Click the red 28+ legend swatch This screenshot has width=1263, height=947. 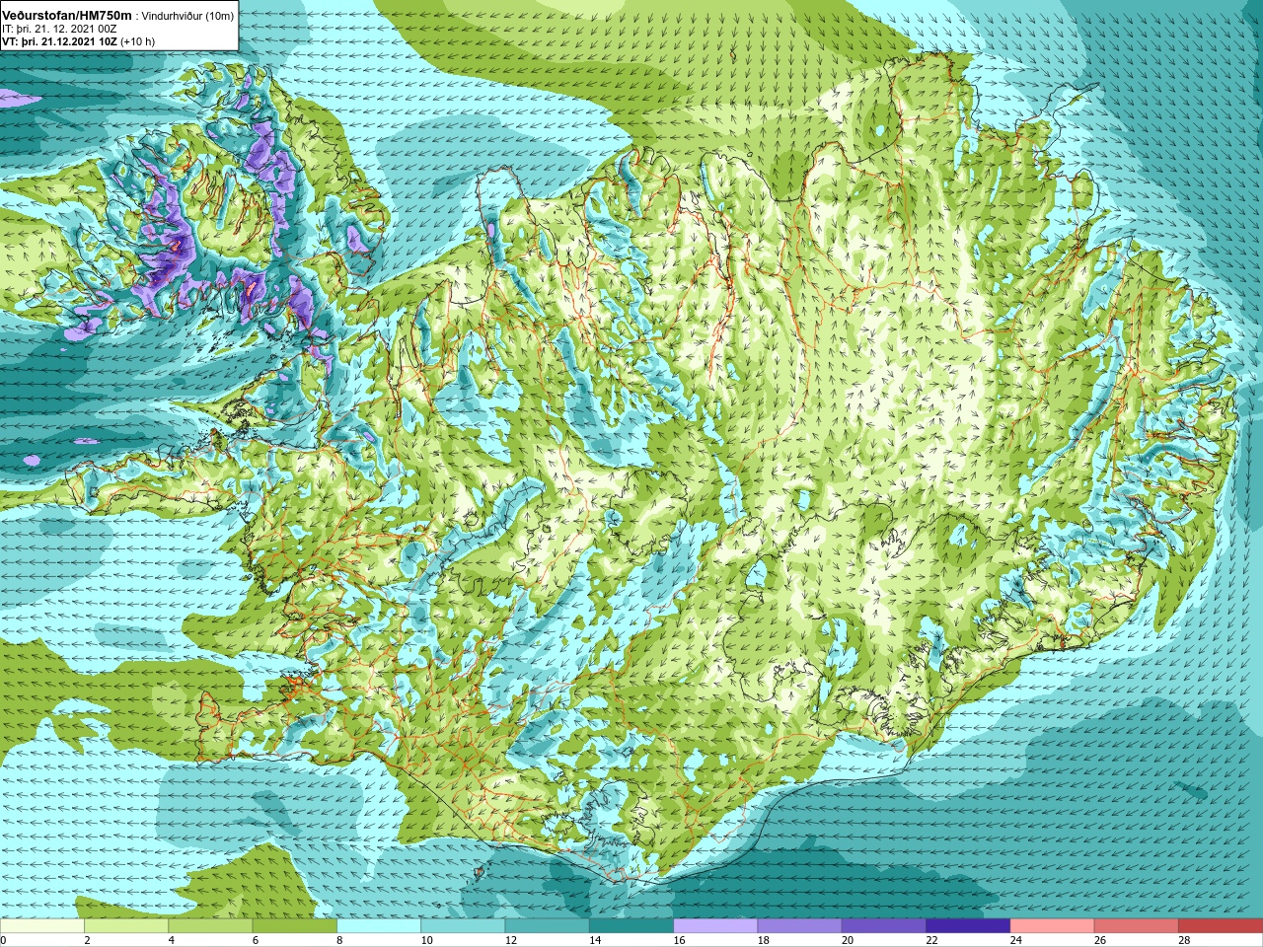pyautogui.click(x=1221, y=925)
